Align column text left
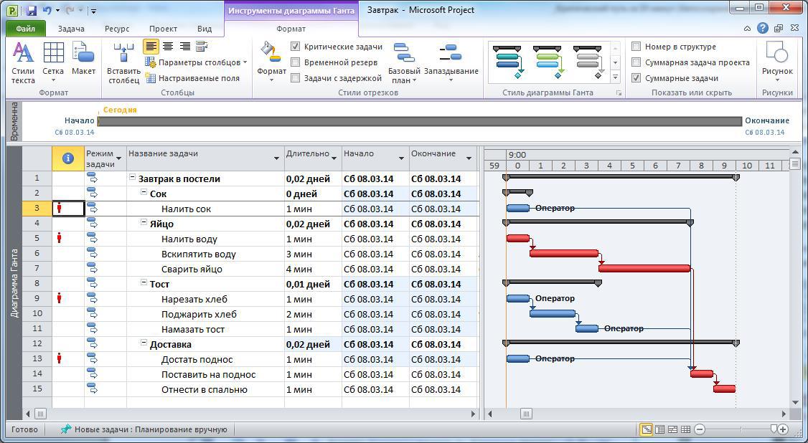Viewport: 808px width, 443px height. (151, 47)
